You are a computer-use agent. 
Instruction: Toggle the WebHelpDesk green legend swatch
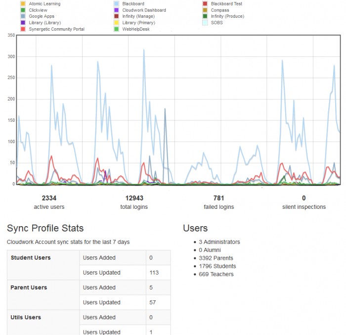pos(116,29)
